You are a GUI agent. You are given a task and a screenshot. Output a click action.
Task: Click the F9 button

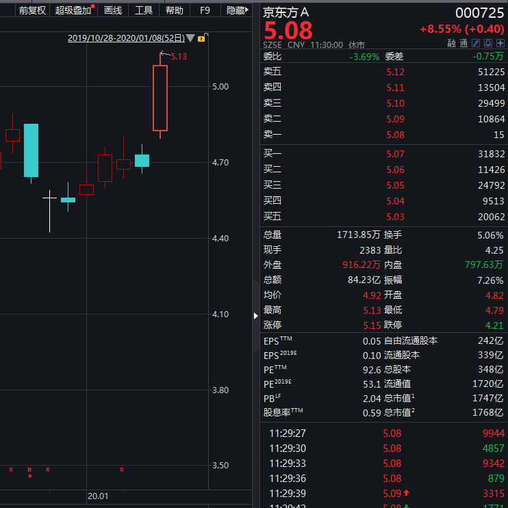pyautogui.click(x=205, y=10)
